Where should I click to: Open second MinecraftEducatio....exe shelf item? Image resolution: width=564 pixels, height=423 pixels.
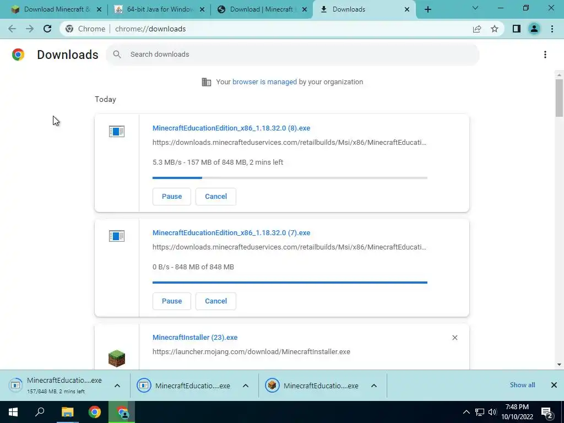pyautogui.click(x=184, y=385)
